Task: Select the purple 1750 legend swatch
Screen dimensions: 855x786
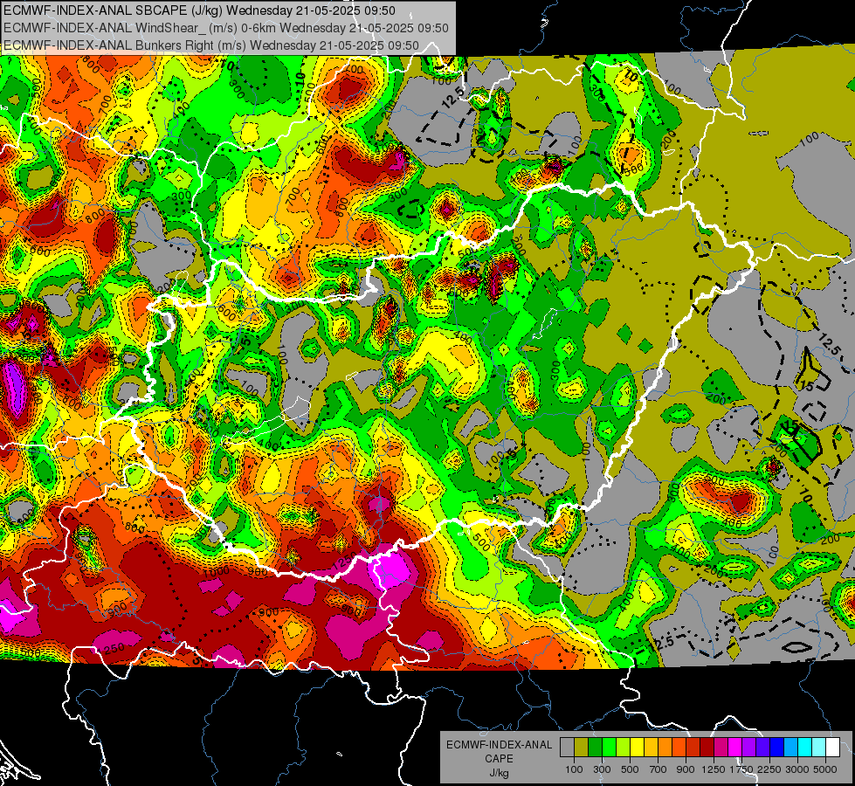Action: pyautogui.click(x=749, y=748)
